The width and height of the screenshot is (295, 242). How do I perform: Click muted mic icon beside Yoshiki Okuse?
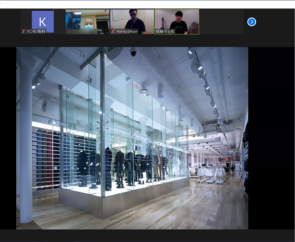click(113, 31)
